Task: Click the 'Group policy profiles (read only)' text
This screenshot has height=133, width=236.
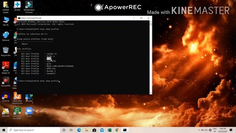Action: coord(35,39)
